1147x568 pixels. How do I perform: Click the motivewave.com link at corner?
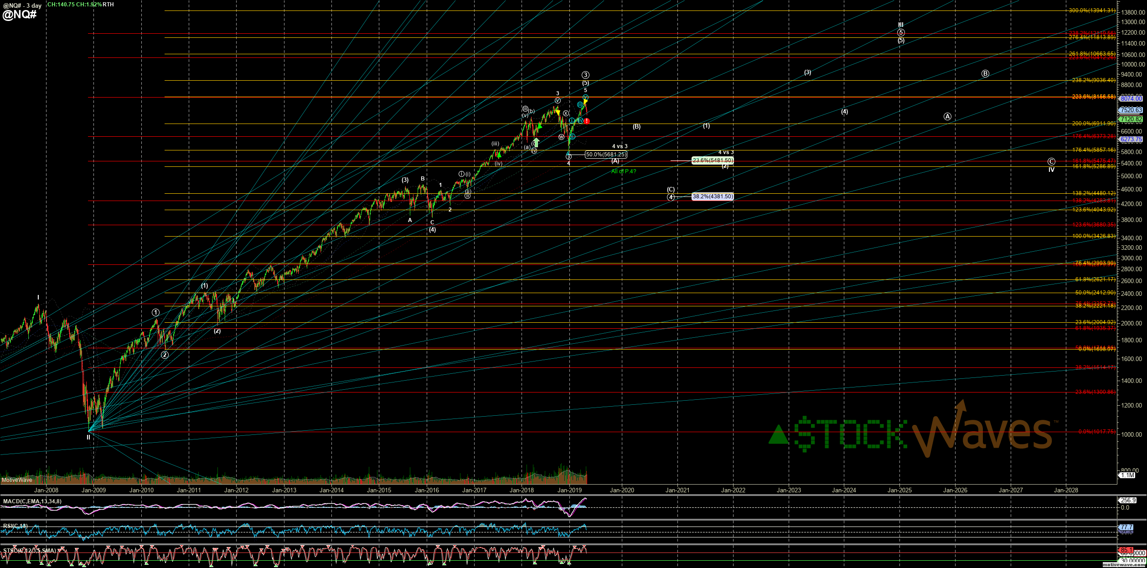[x=1124, y=565]
